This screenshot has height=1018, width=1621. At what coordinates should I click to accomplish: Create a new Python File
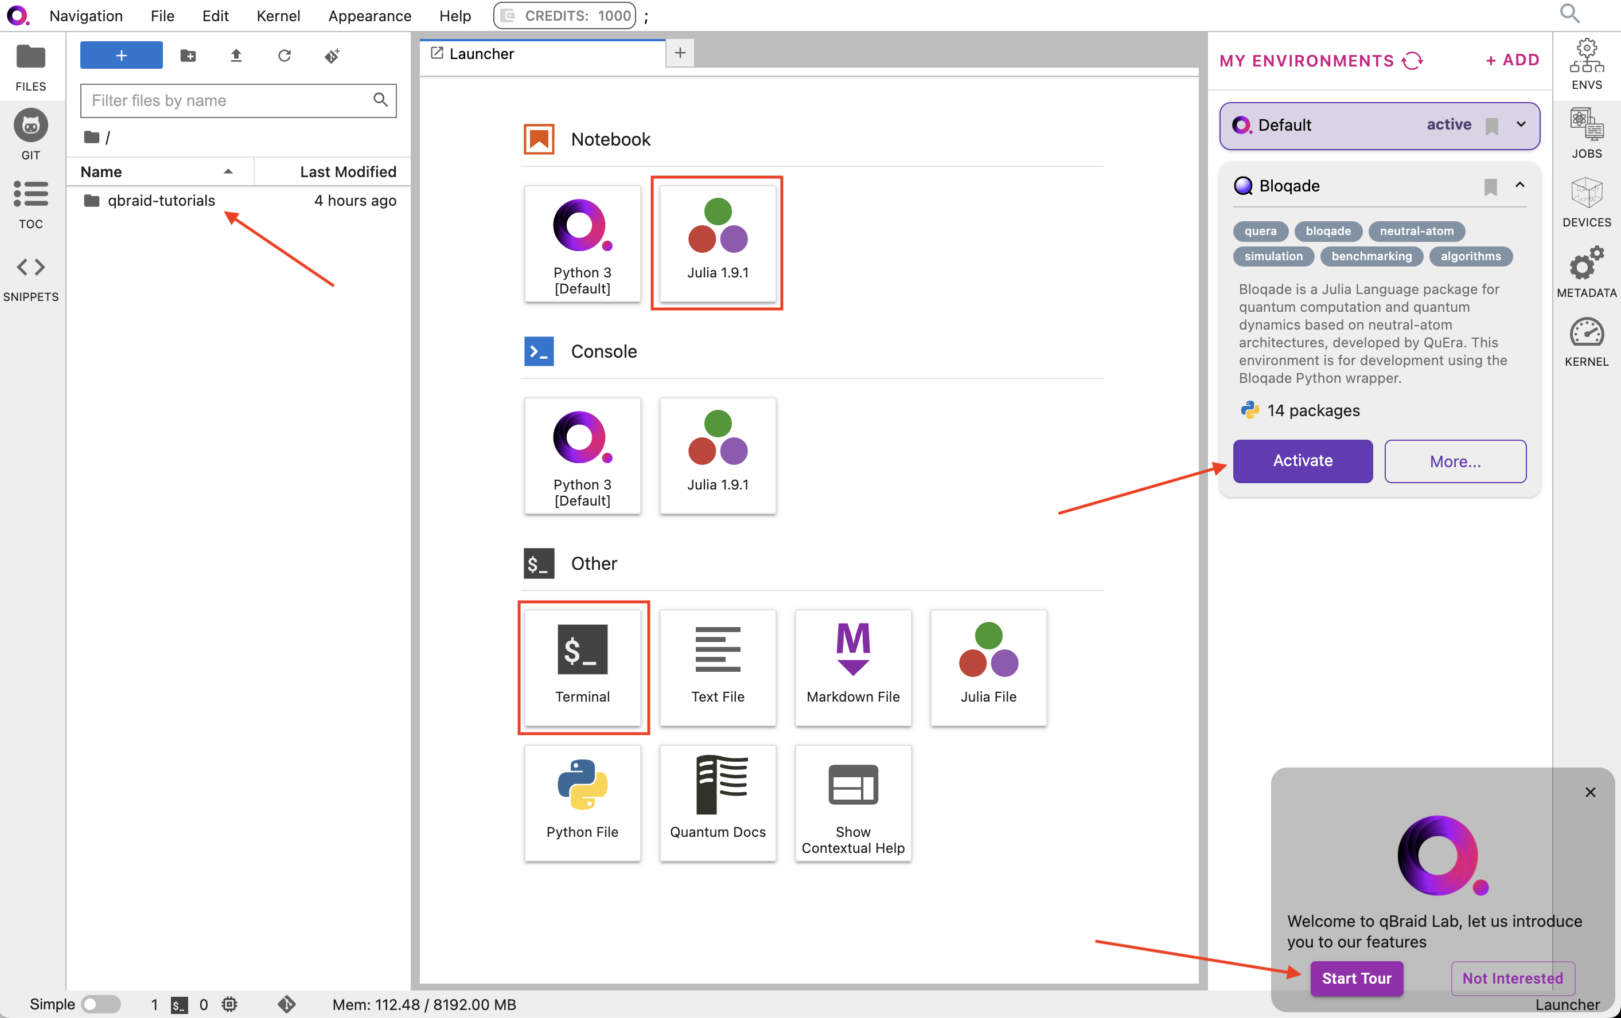pos(582,804)
